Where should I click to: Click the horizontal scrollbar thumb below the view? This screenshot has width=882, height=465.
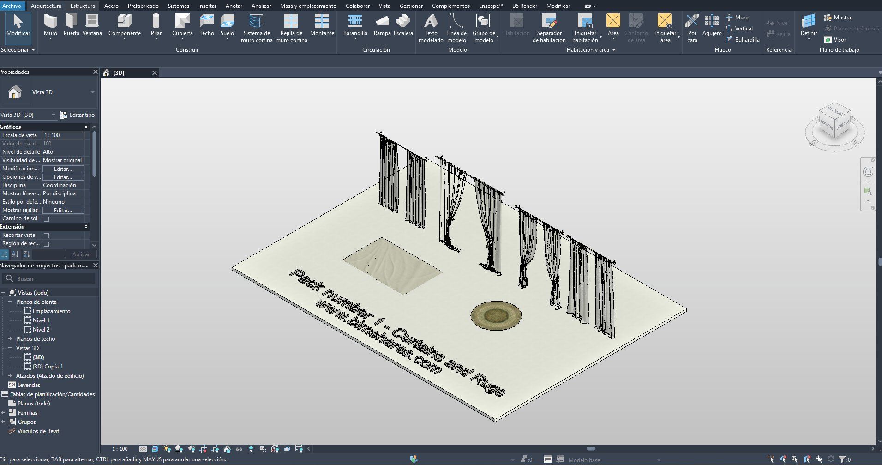(x=591, y=448)
